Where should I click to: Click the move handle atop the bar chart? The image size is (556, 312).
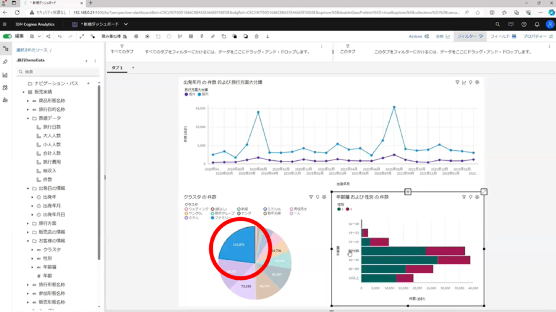(x=408, y=192)
